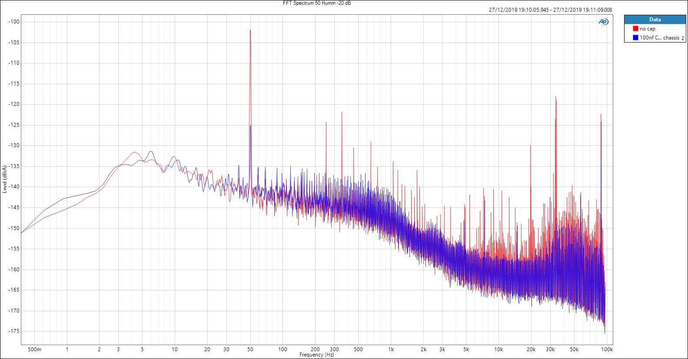Click the channel number 2 in the legend
688x359 pixels.
click(x=683, y=38)
